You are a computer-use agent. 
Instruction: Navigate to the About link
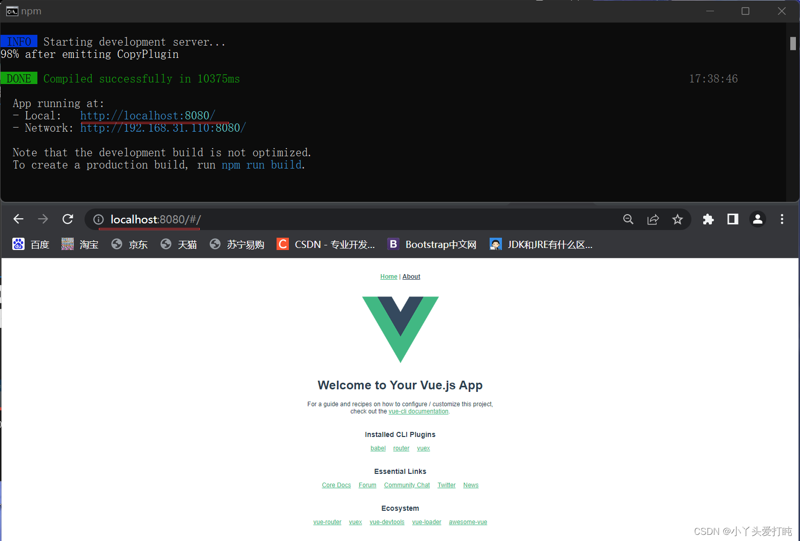[411, 277]
